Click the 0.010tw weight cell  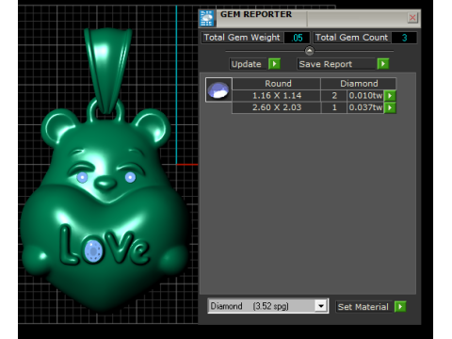[365, 96]
